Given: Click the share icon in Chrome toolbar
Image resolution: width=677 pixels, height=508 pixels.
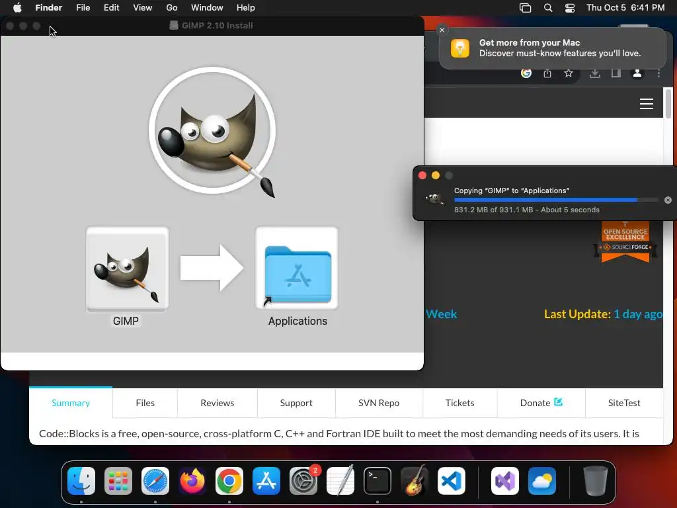Looking at the screenshot, I should [x=547, y=73].
